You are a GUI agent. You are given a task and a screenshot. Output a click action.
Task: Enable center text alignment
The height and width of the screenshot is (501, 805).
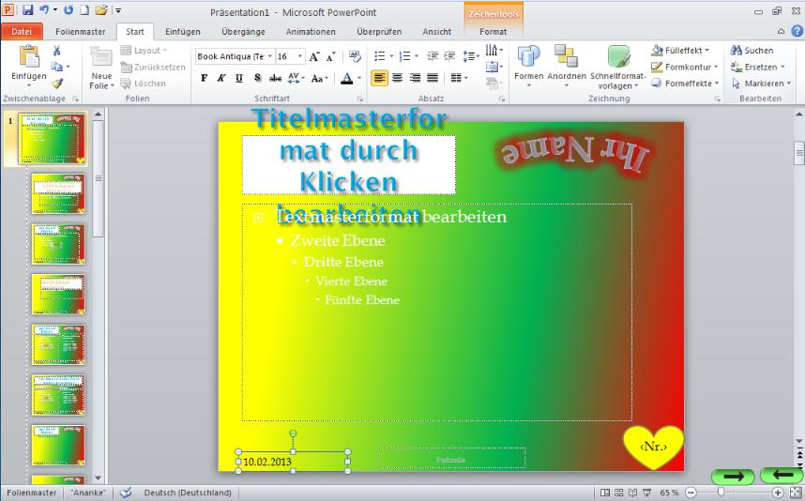tap(397, 79)
